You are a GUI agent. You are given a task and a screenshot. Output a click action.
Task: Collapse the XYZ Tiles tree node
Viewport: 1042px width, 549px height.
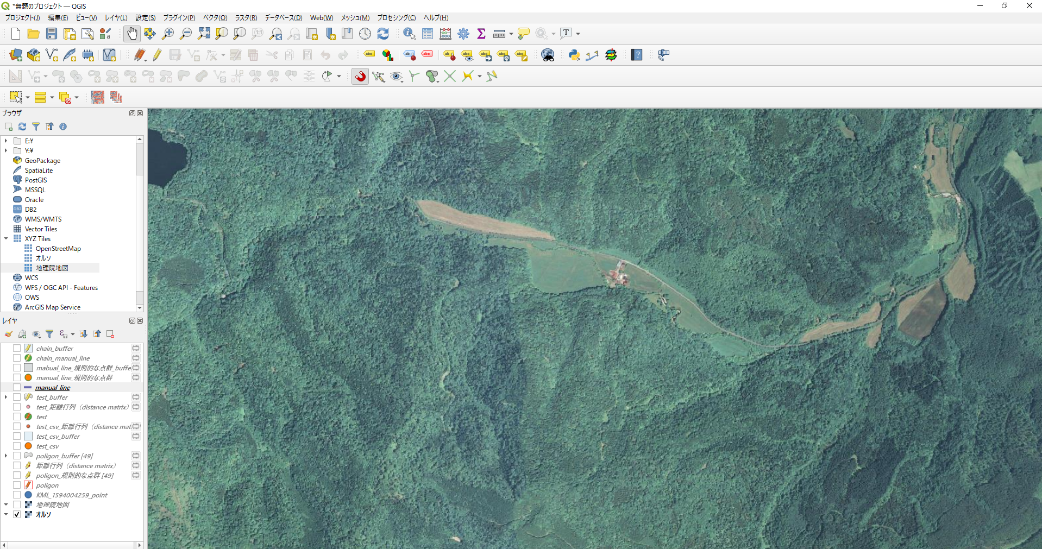[x=6, y=238]
